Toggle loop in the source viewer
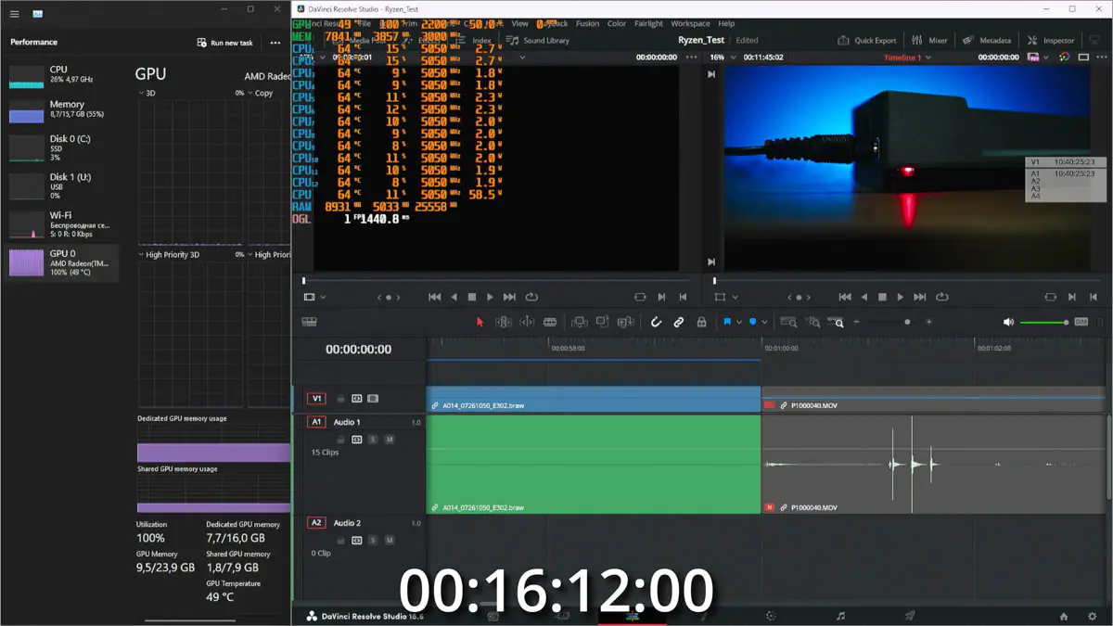 pyautogui.click(x=531, y=297)
